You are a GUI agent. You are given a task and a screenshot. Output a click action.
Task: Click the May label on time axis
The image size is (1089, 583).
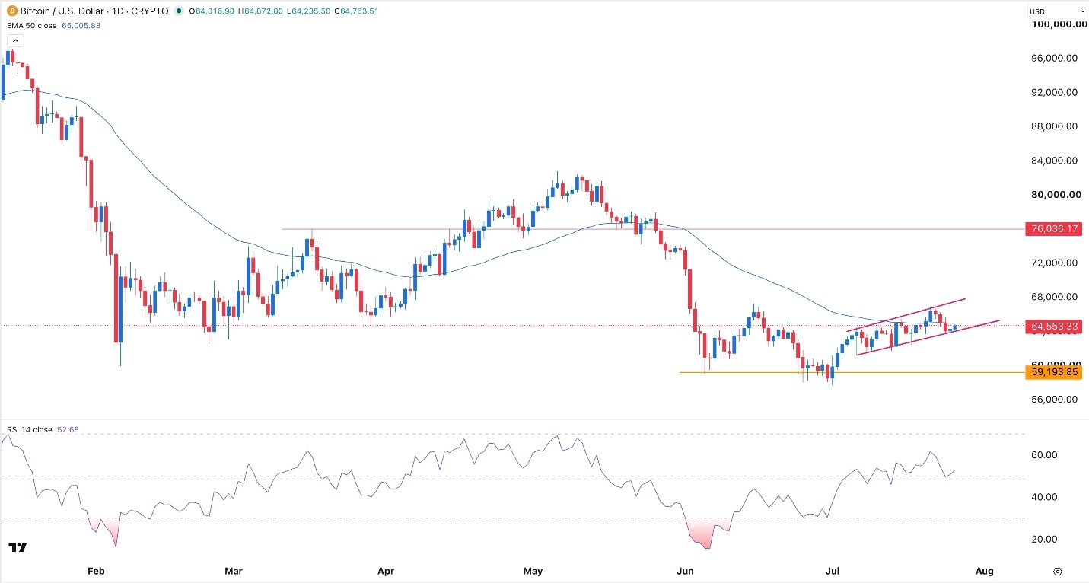tap(533, 570)
